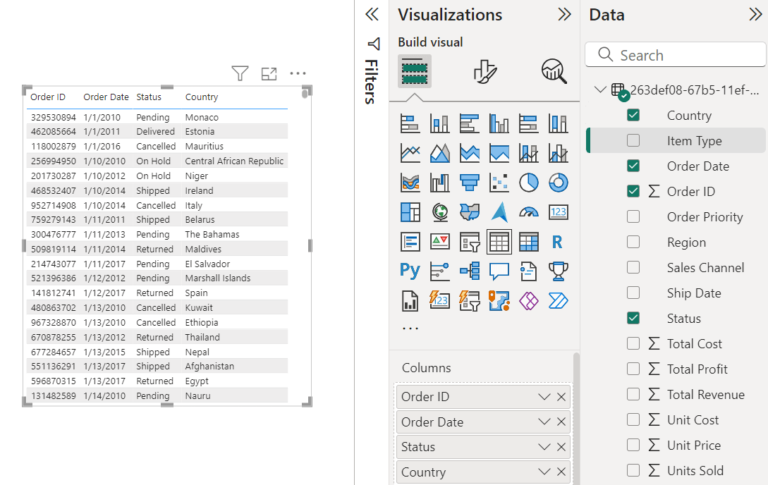Image resolution: width=768 pixels, height=485 pixels.
Task: Remove Country from the Columns well
Action: coord(561,472)
